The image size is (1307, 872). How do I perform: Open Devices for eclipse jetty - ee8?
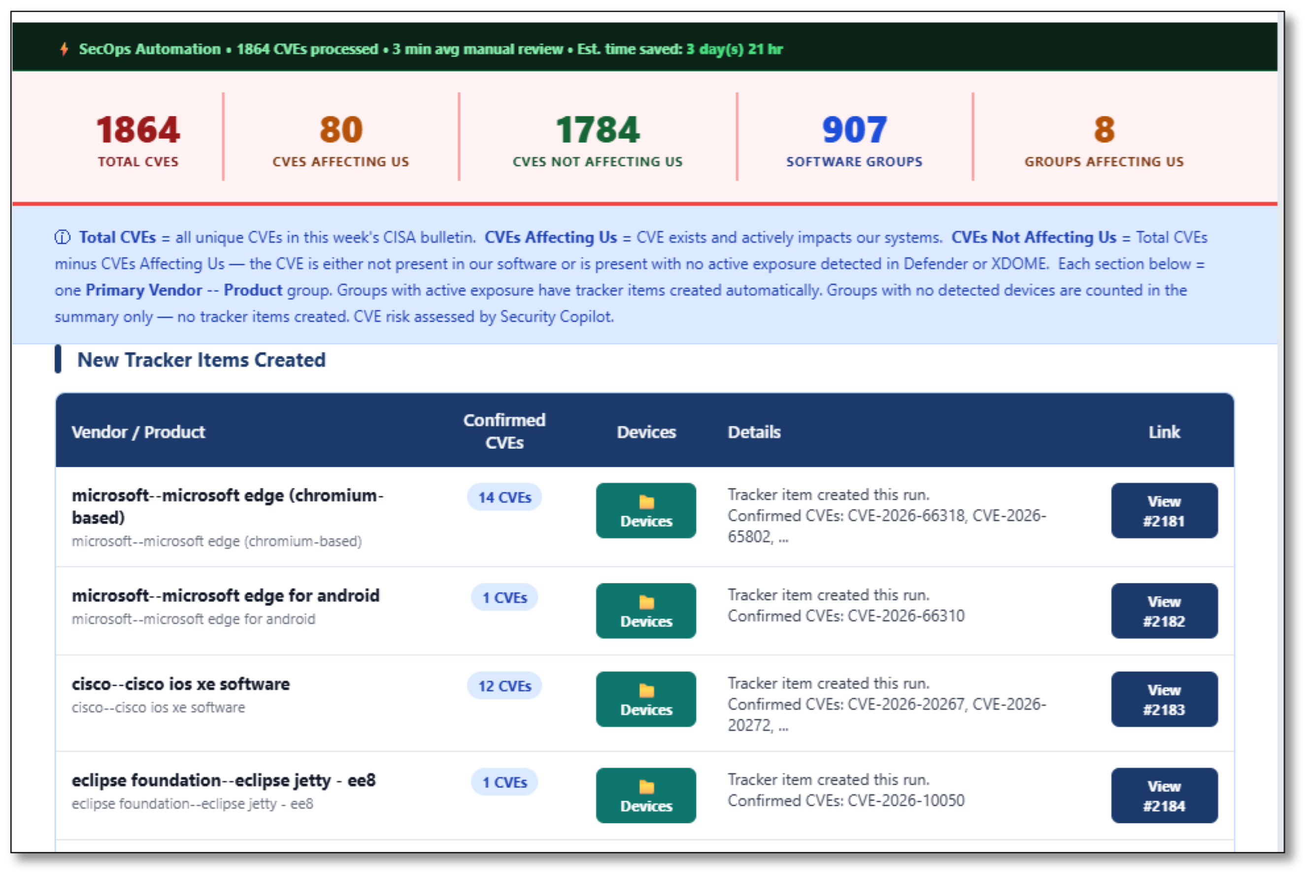coord(646,795)
